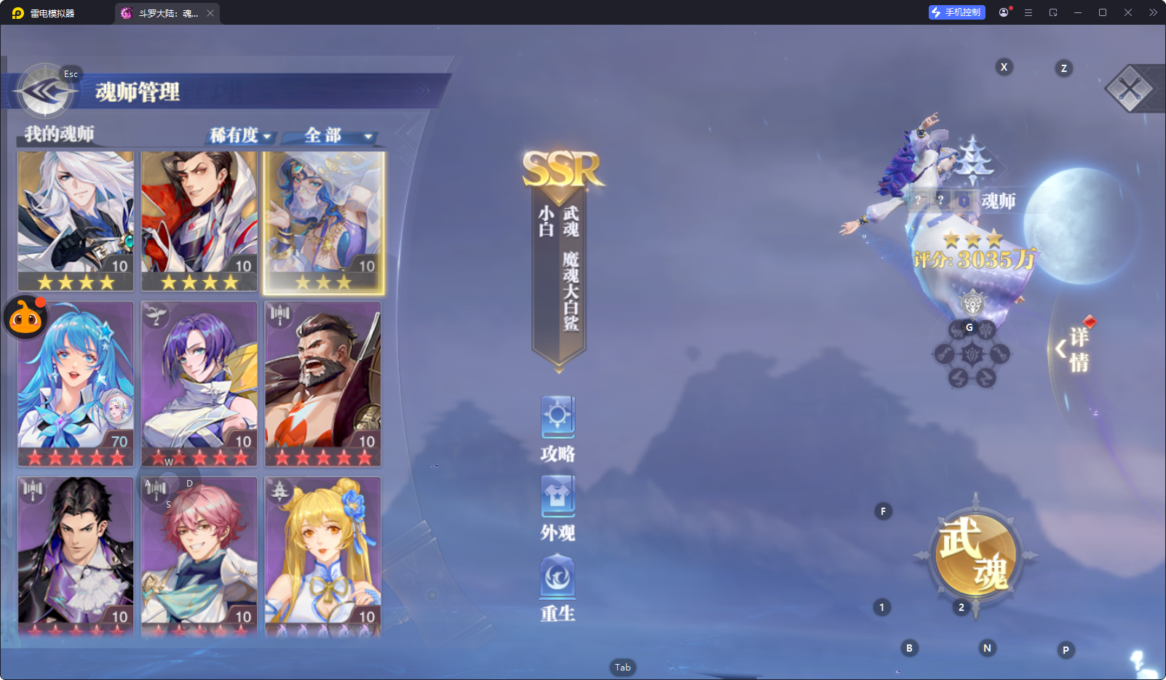The height and width of the screenshot is (680, 1166).
Task: Open the emulator hamburger menu
Action: point(1028,12)
